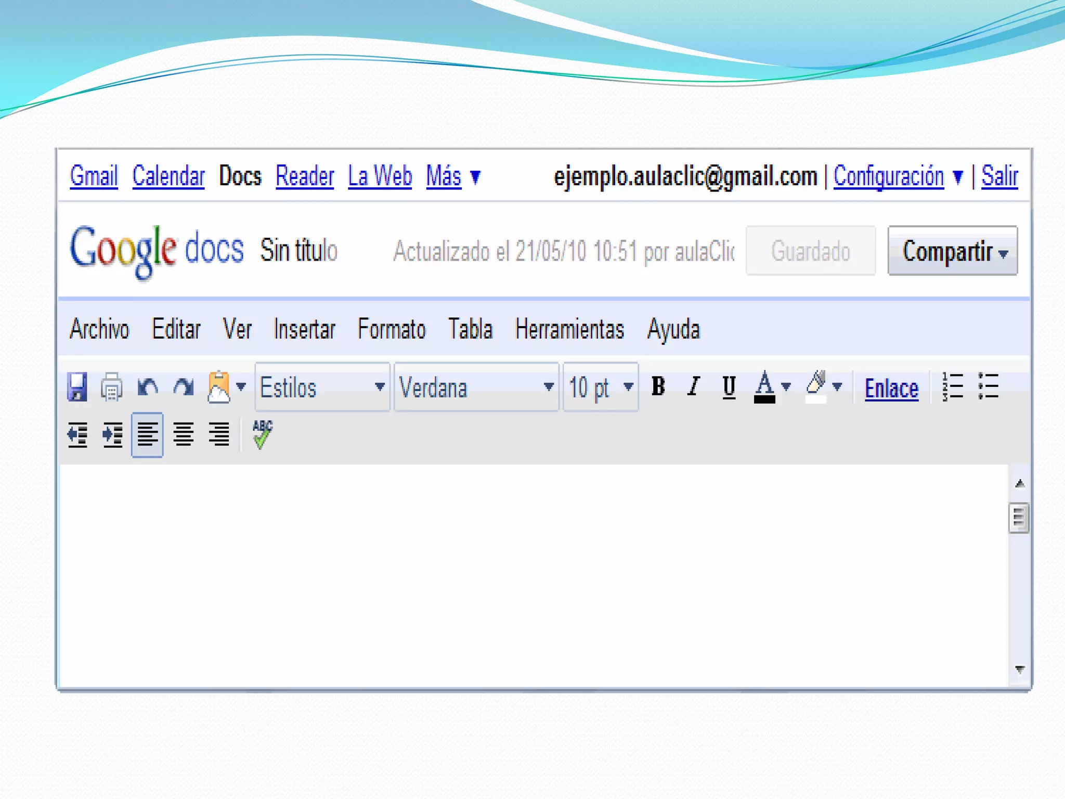The height and width of the screenshot is (799, 1065).
Task: Click the Enlace link in toolbar
Action: pyautogui.click(x=891, y=388)
